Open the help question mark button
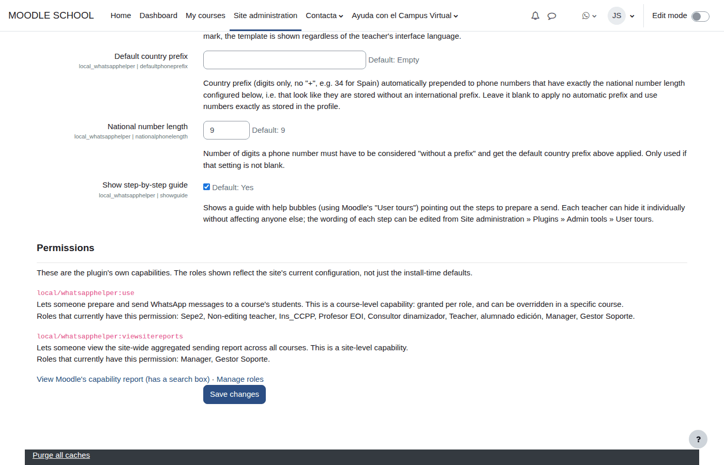Image resolution: width=724 pixels, height=465 pixels. pos(698,439)
